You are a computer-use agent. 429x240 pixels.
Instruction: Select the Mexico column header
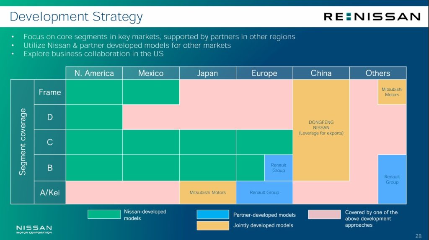[x=151, y=73]
